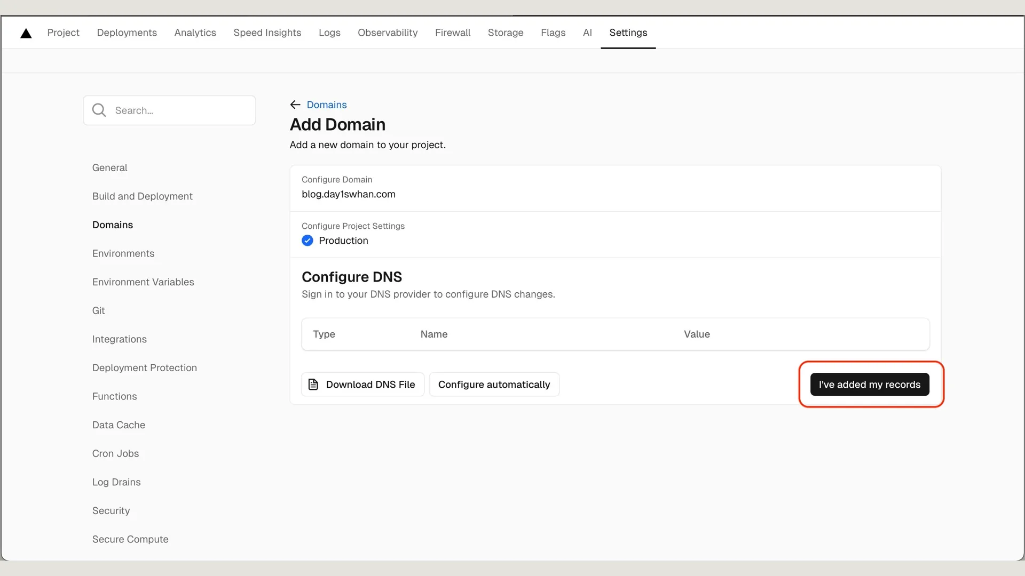Viewport: 1025px width, 576px height.
Task: Click the search magnifier icon
Action: point(99,110)
